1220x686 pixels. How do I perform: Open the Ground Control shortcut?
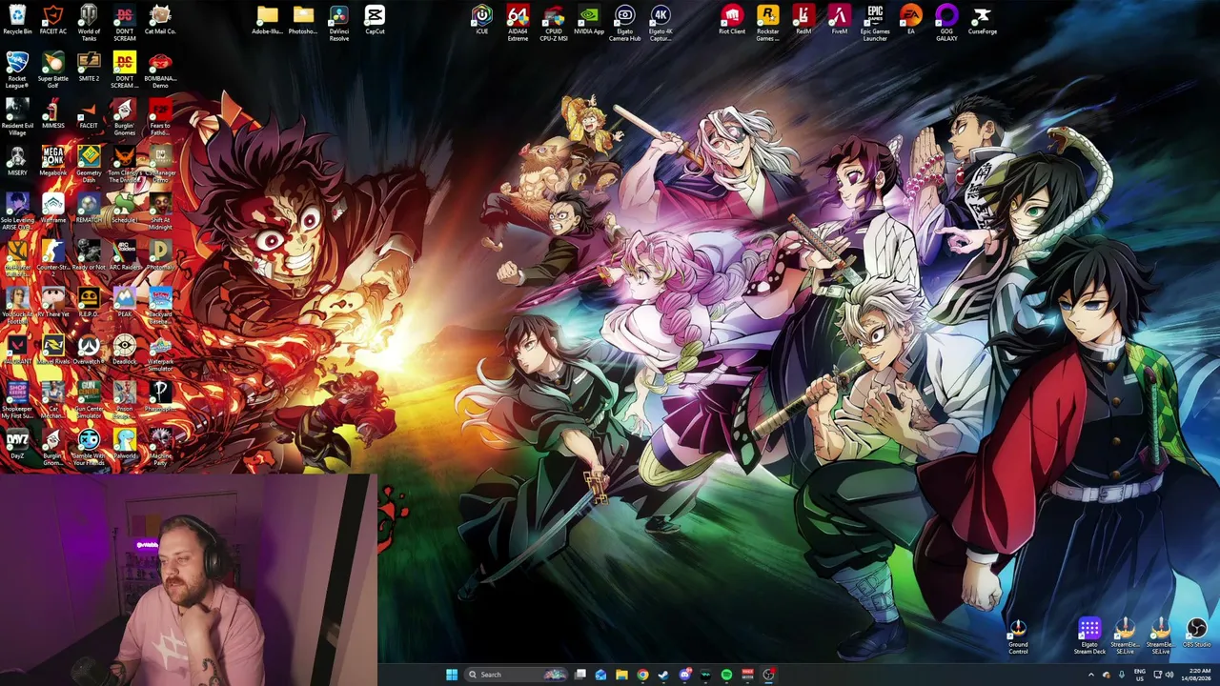click(x=1018, y=636)
